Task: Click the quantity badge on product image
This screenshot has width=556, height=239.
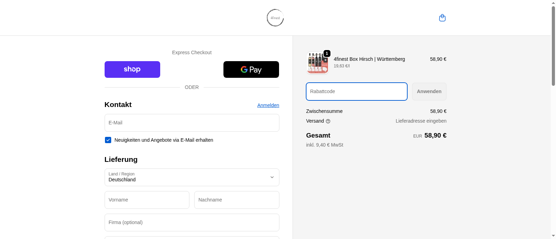Action: (327, 53)
